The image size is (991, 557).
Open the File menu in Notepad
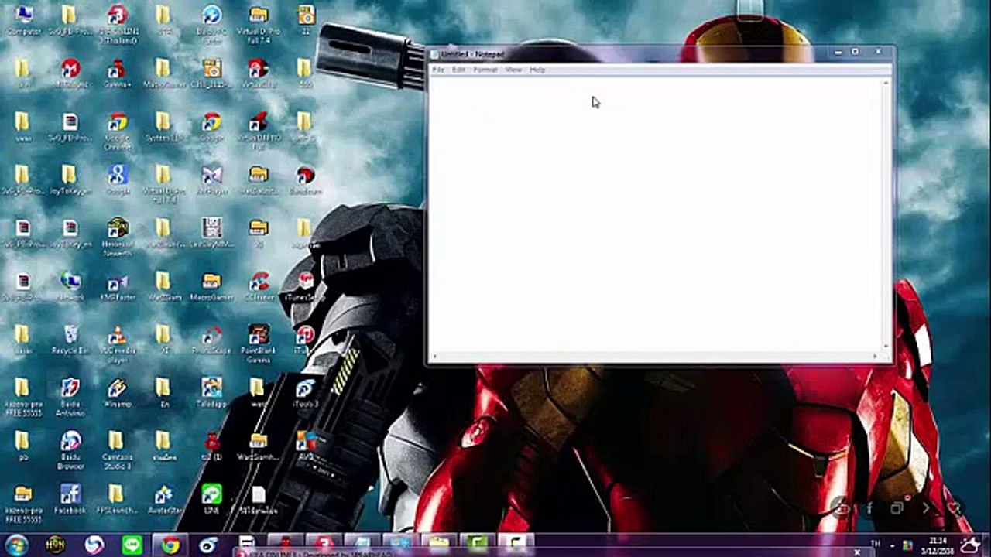[438, 70]
